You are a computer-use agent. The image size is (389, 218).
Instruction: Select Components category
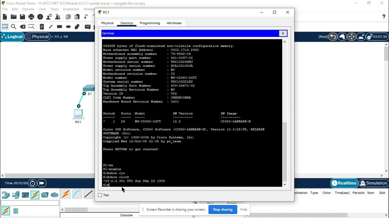[25, 195]
